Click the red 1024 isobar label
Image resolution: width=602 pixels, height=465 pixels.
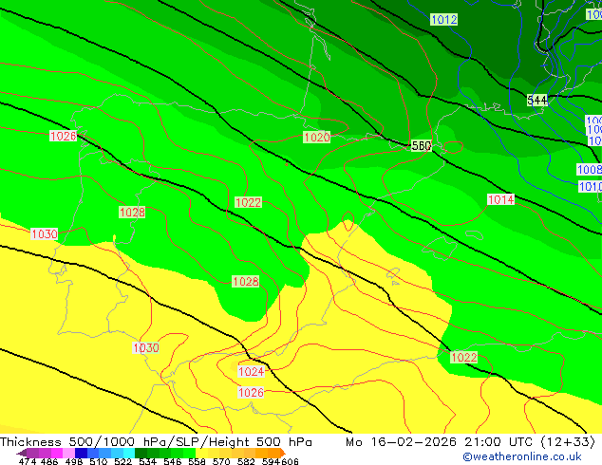point(251,371)
